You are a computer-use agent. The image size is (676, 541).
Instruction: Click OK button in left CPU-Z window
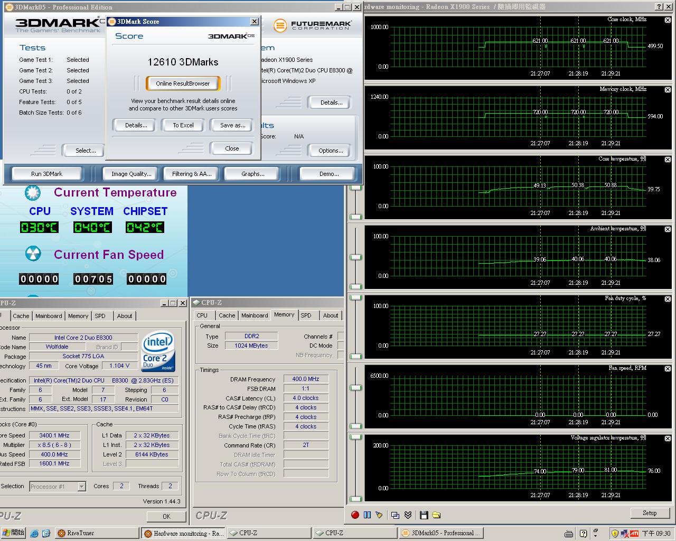[166, 517]
